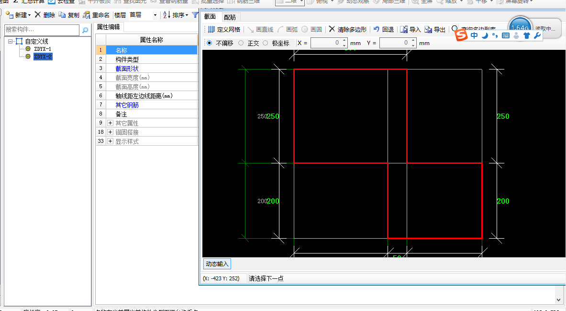Open the 排序 sort dropdown arrow
Screen dimensions: 566x311
(187, 15)
